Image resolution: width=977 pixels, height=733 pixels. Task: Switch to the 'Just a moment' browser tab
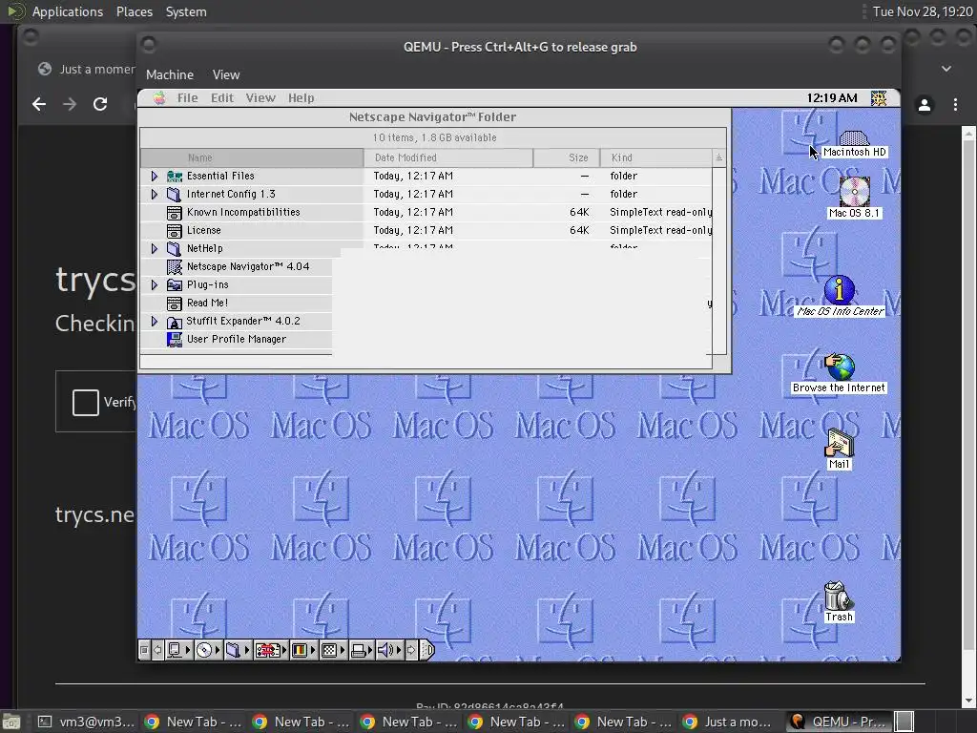(87, 69)
